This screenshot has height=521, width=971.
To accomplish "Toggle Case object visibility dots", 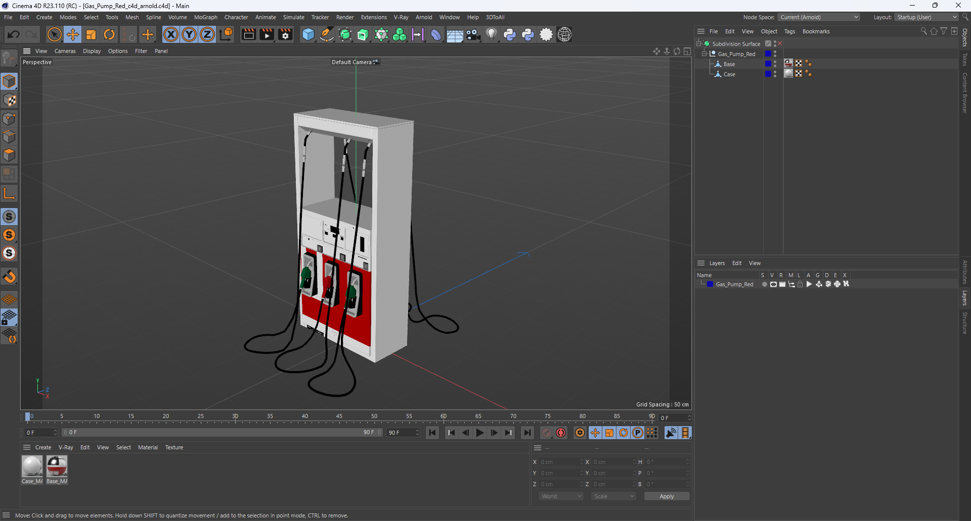I will tap(775, 74).
